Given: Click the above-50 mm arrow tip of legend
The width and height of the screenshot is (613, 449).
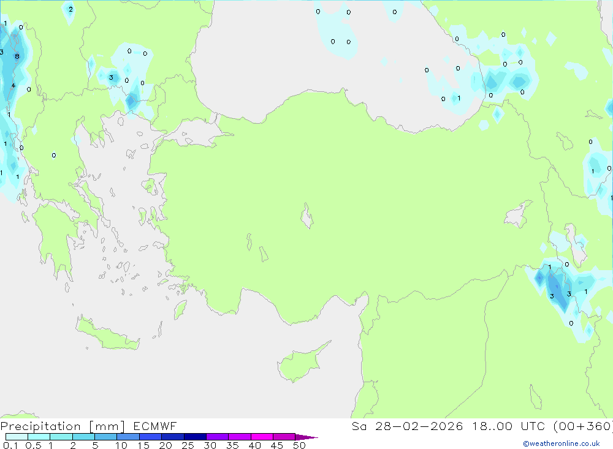Looking at the screenshot, I should (x=306, y=437).
